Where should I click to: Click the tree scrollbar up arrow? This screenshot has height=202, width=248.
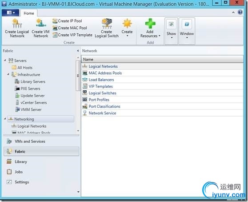78,58
